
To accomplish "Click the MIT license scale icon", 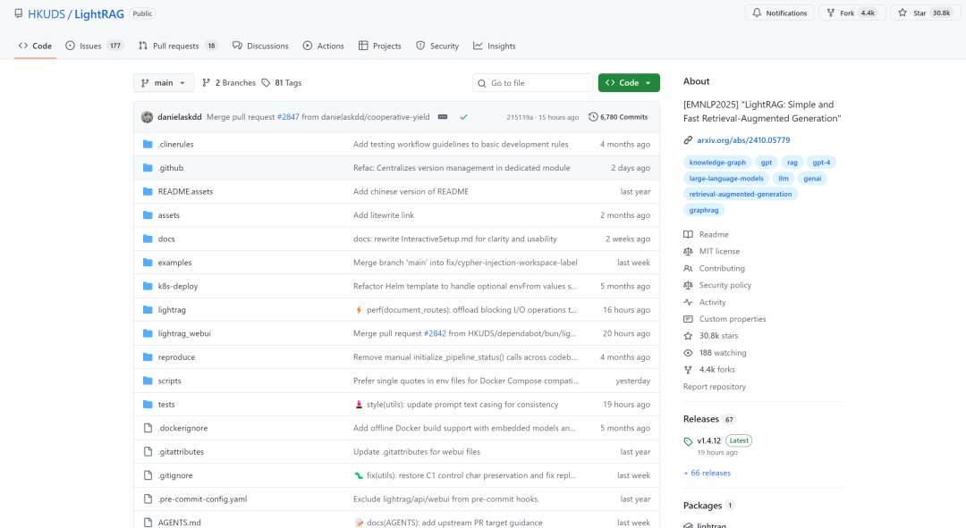I will (688, 251).
